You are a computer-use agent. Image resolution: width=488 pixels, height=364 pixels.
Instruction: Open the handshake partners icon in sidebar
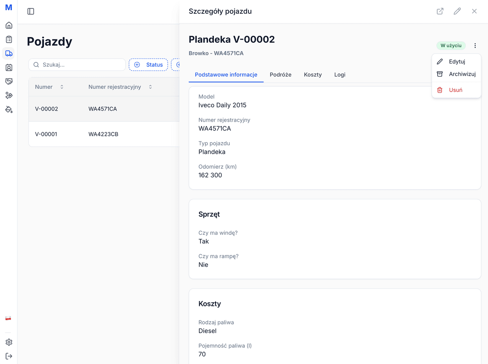[9, 81]
